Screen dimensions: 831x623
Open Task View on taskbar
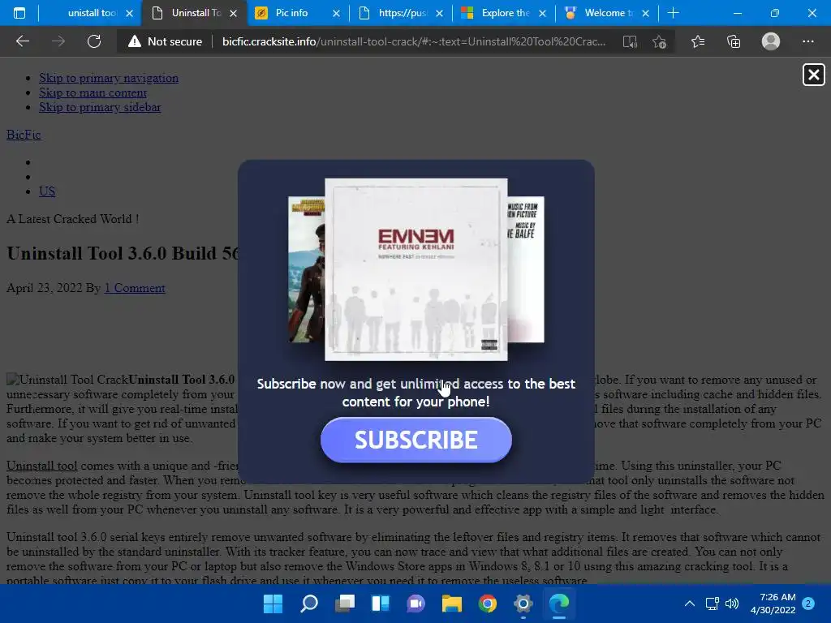click(x=344, y=604)
